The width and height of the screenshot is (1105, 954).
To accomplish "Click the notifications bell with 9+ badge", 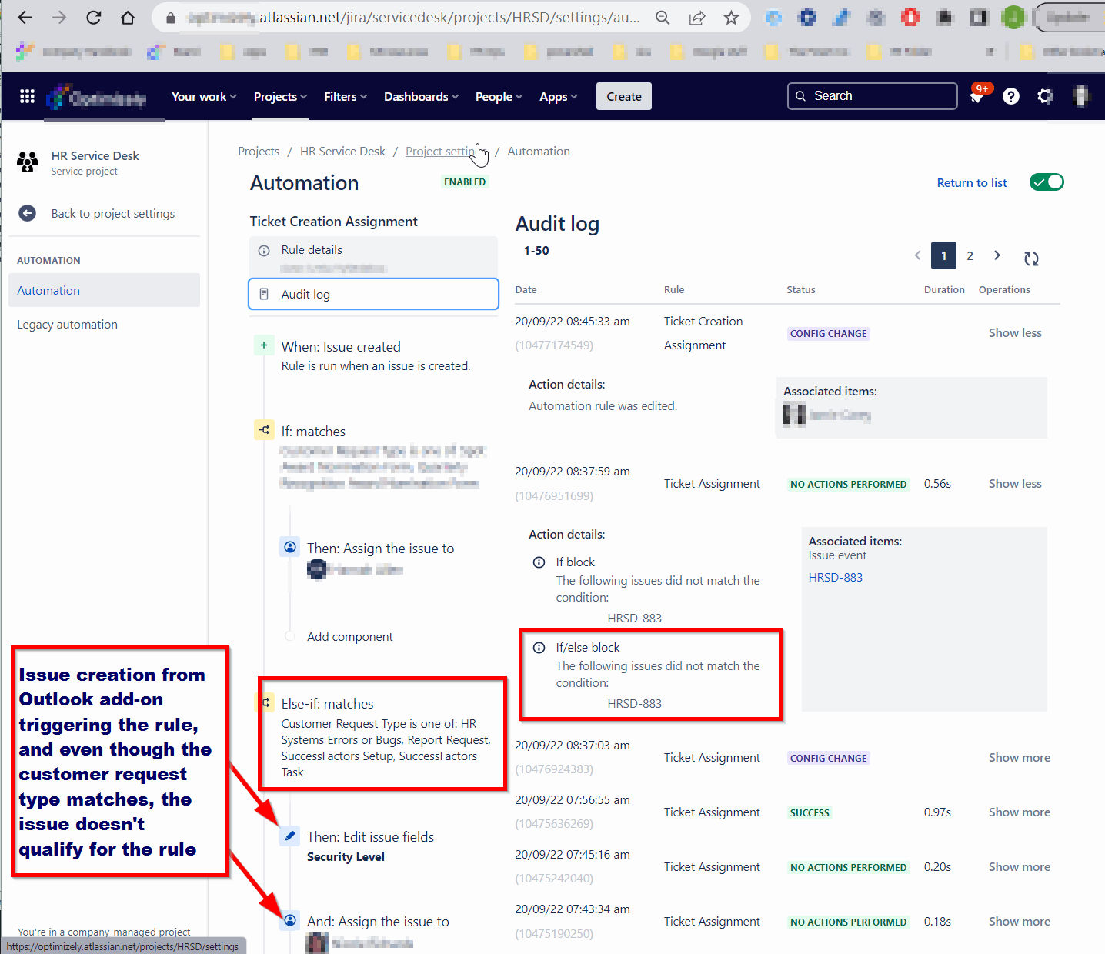I will click(978, 95).
